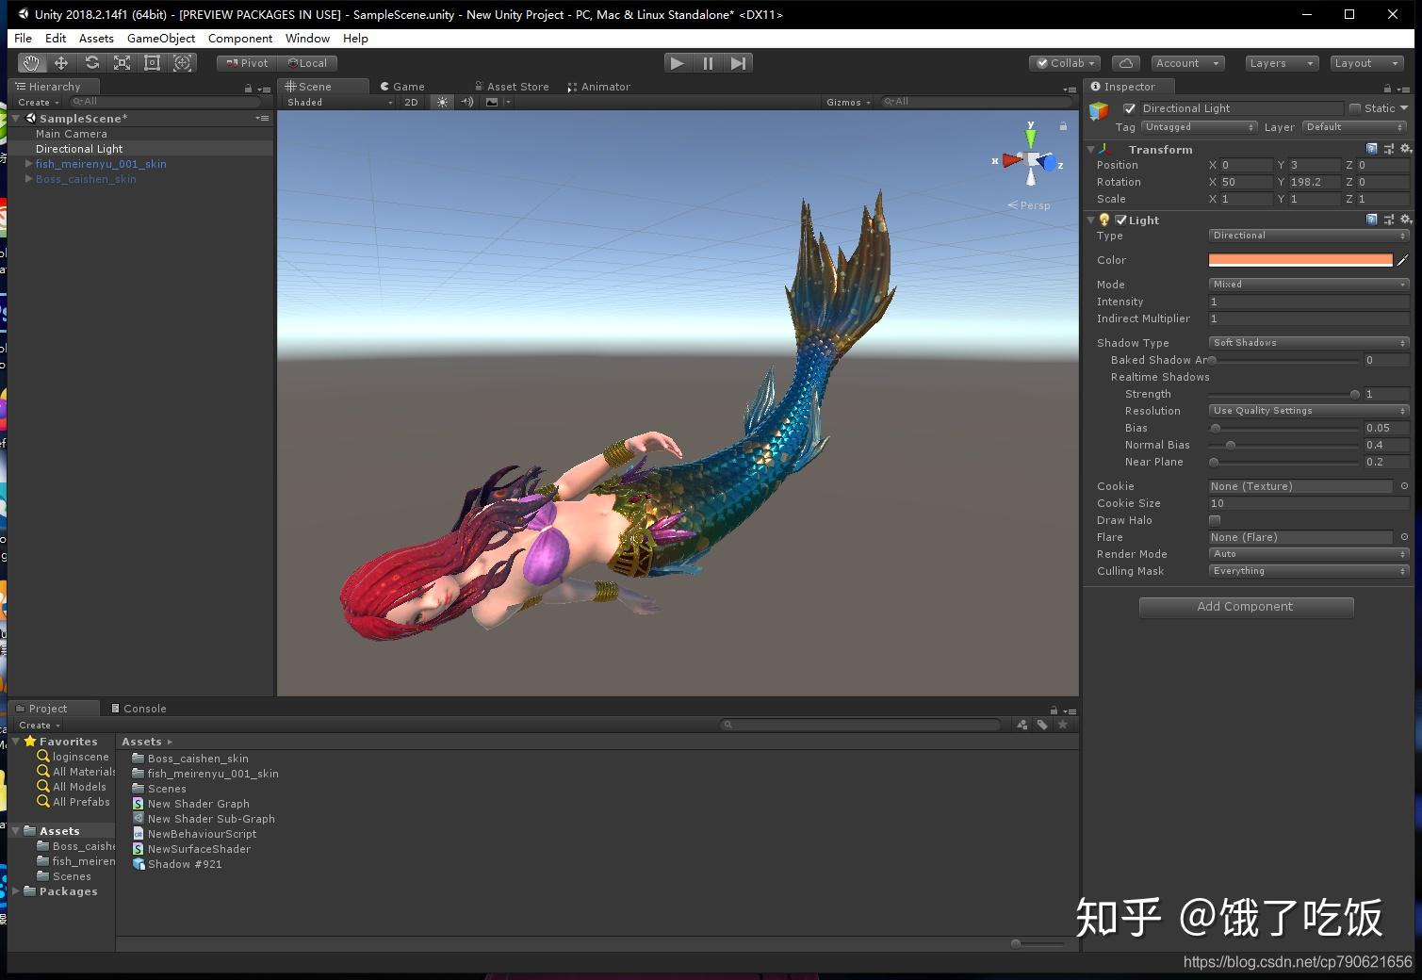Select the Move tool
This screenshot has height=980, width=1422.
[x=60, y=62]
